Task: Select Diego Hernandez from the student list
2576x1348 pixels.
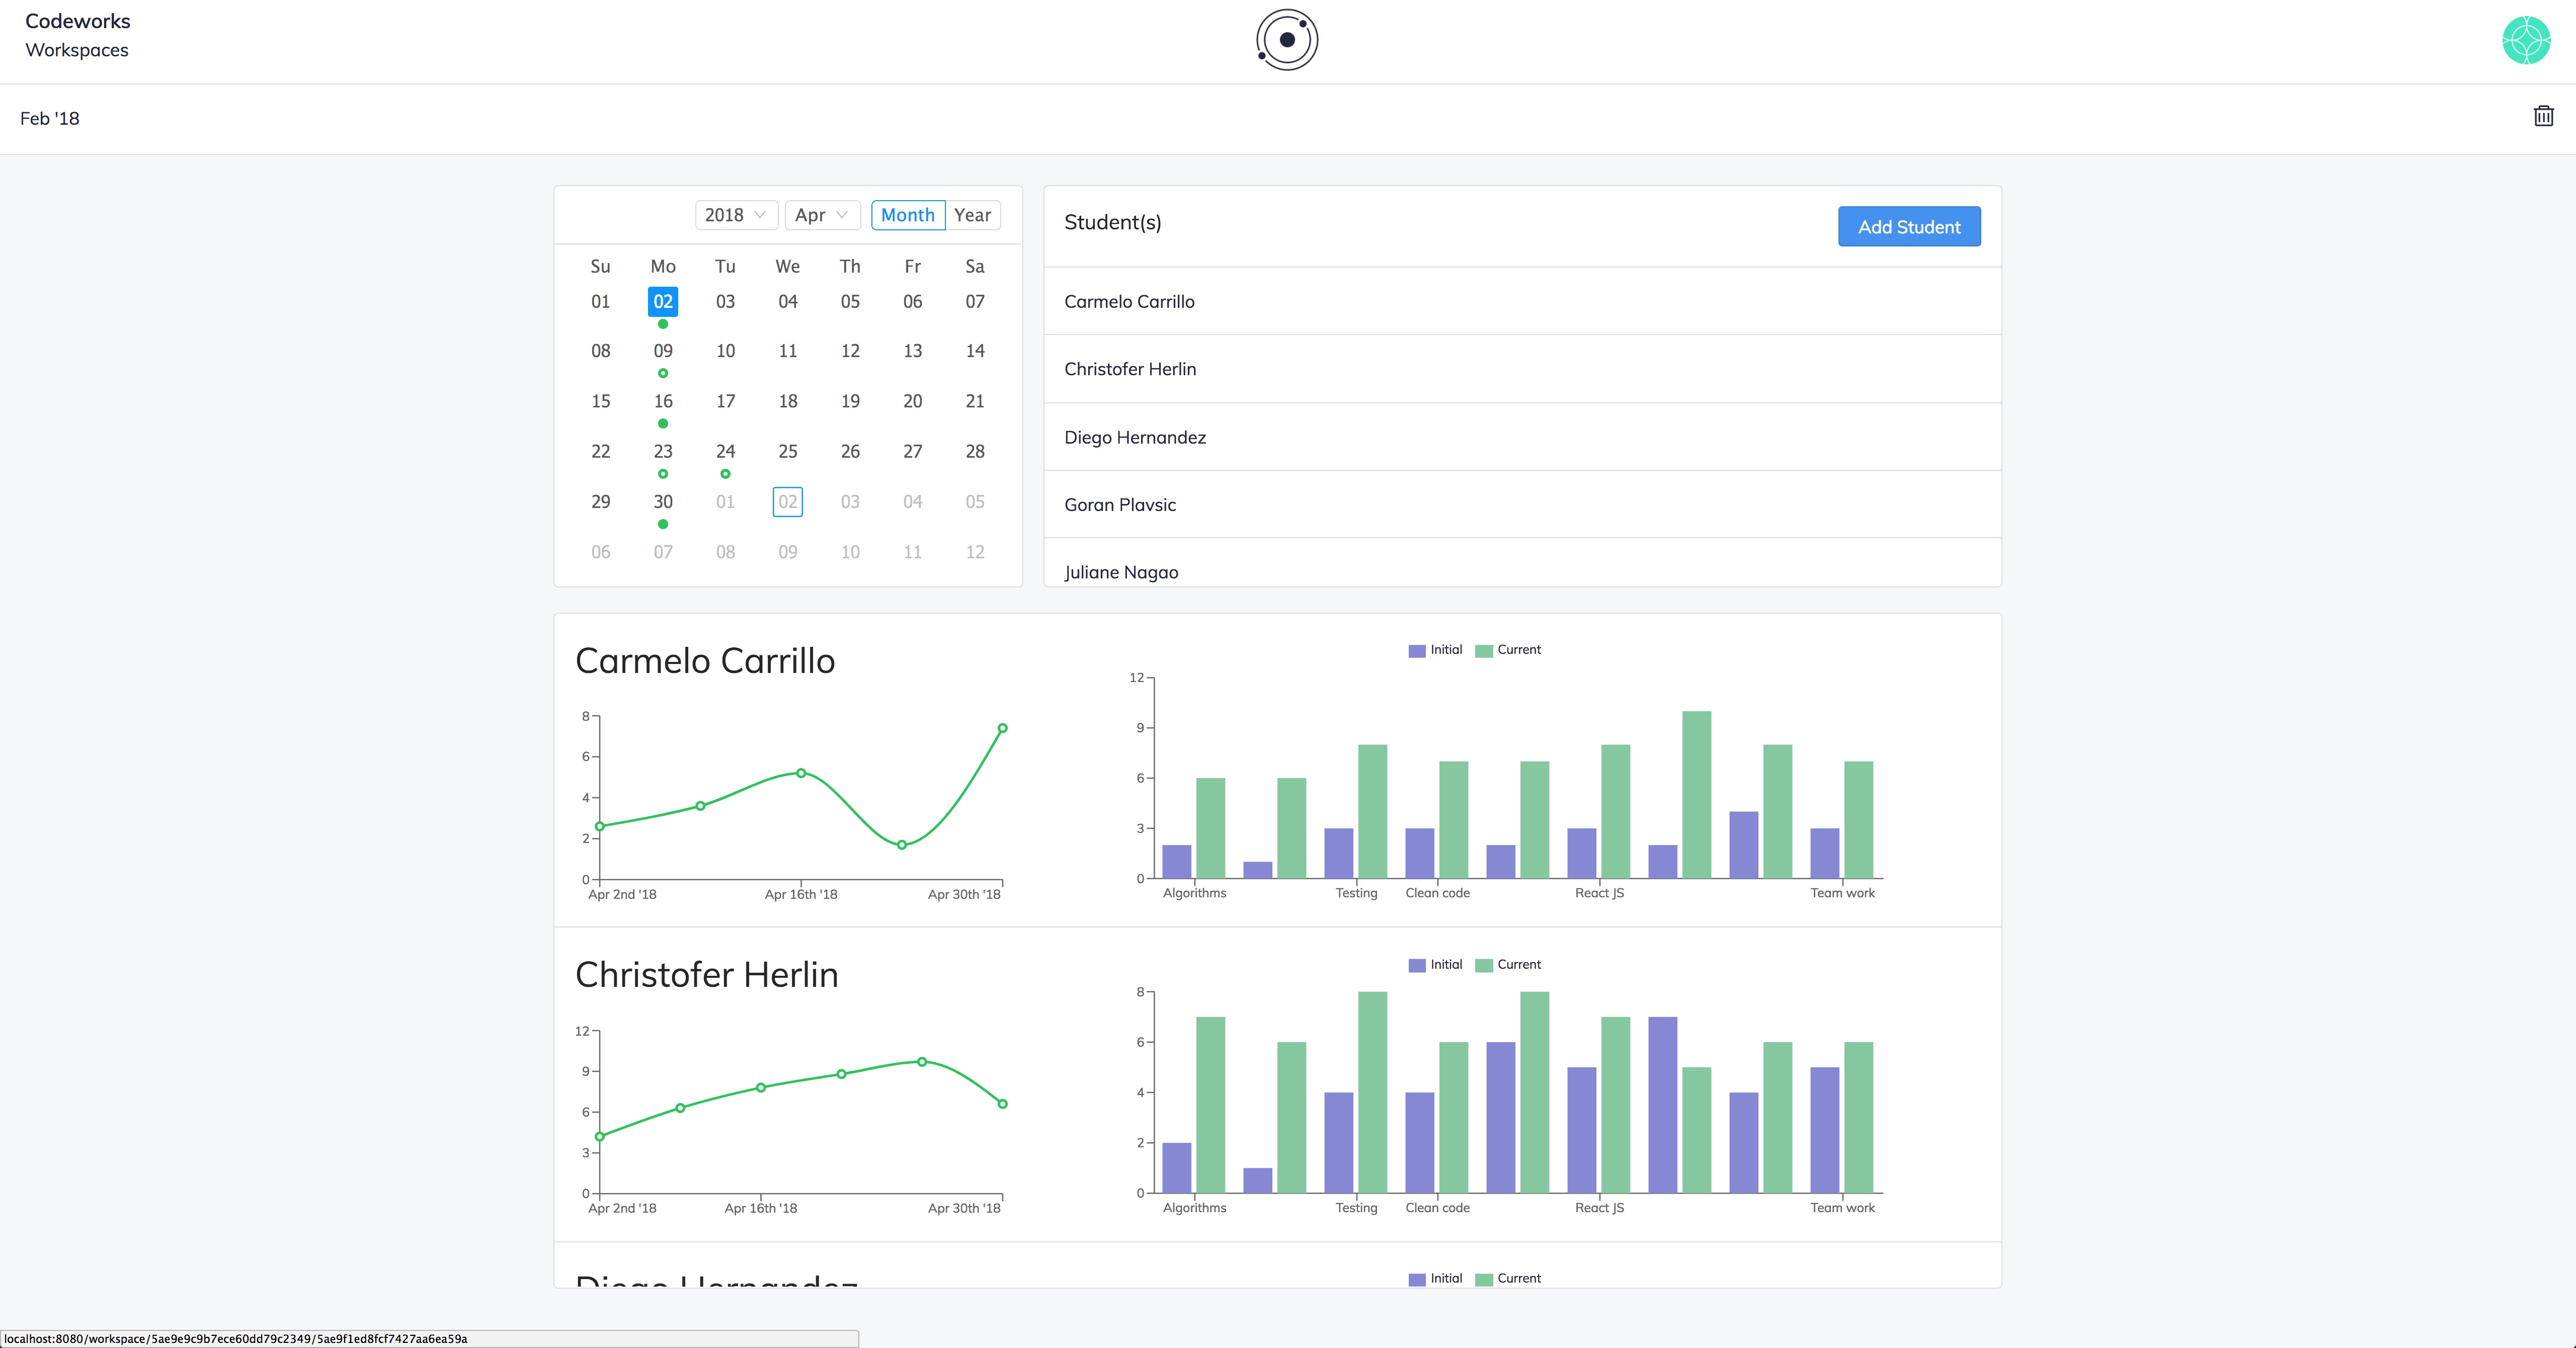Action: pyautogui.click(x=1135, y=437)
